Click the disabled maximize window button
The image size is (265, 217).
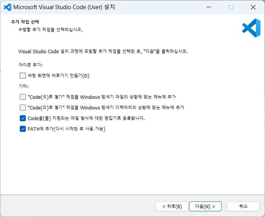(231, 7)
